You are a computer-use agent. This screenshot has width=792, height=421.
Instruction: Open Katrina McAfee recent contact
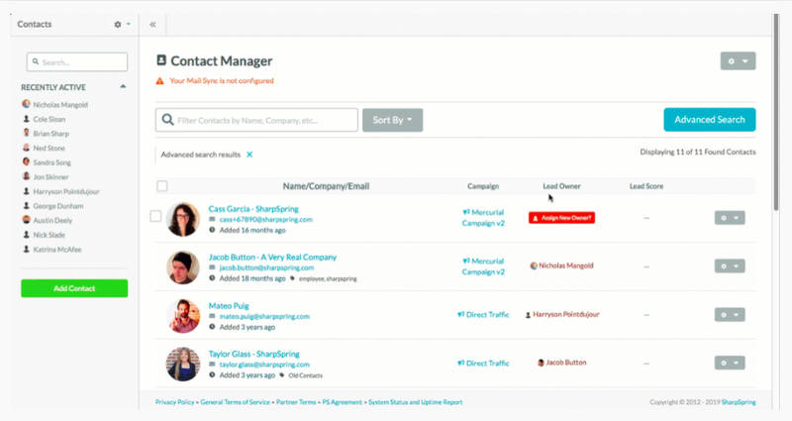click(57, 250)
